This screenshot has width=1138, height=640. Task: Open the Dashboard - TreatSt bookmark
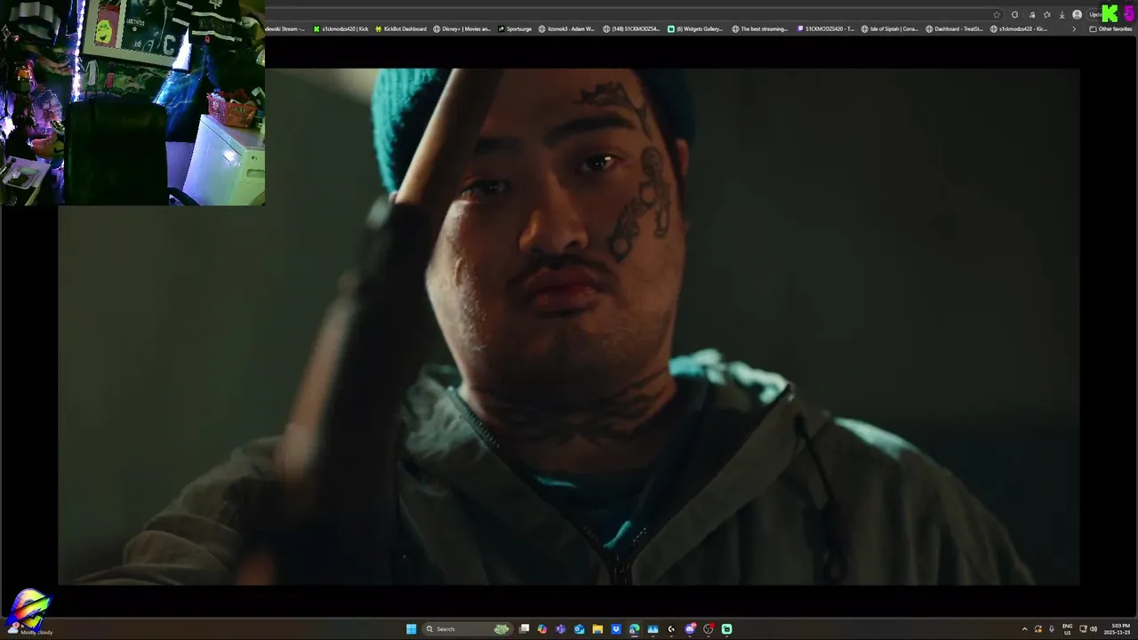(x=955, y=28)
